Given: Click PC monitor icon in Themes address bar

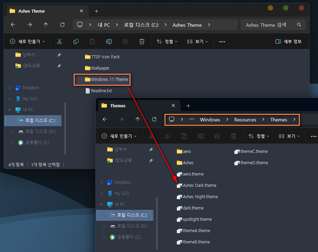Looking at the screenshot, I should (x=172, y=119).
